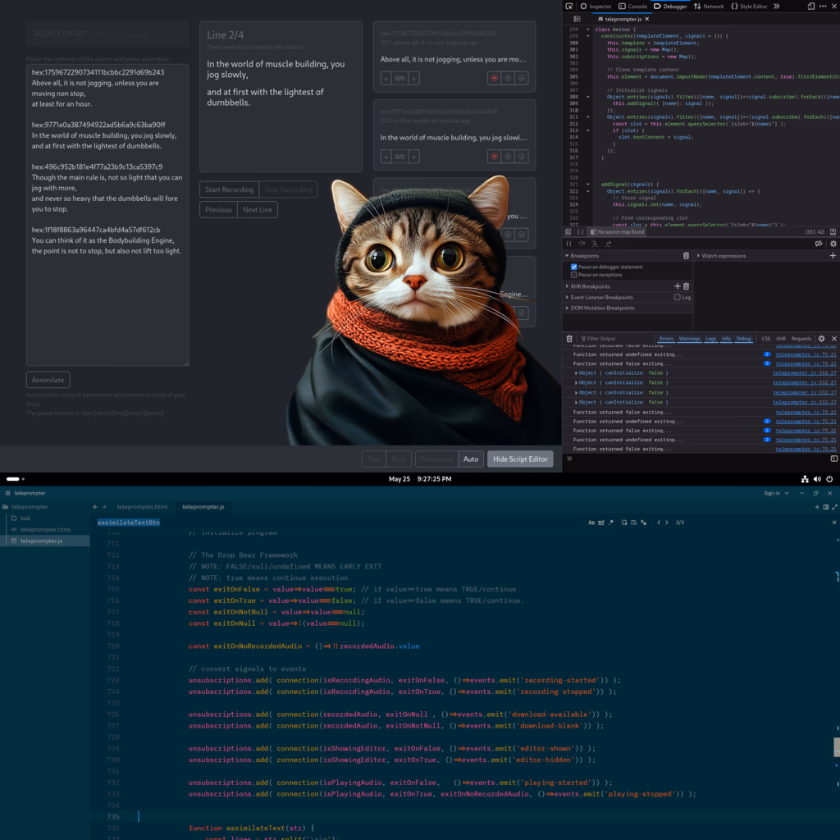Expand DOM Mutation Breakpoints section
The image size is (840, 840).
567,308
